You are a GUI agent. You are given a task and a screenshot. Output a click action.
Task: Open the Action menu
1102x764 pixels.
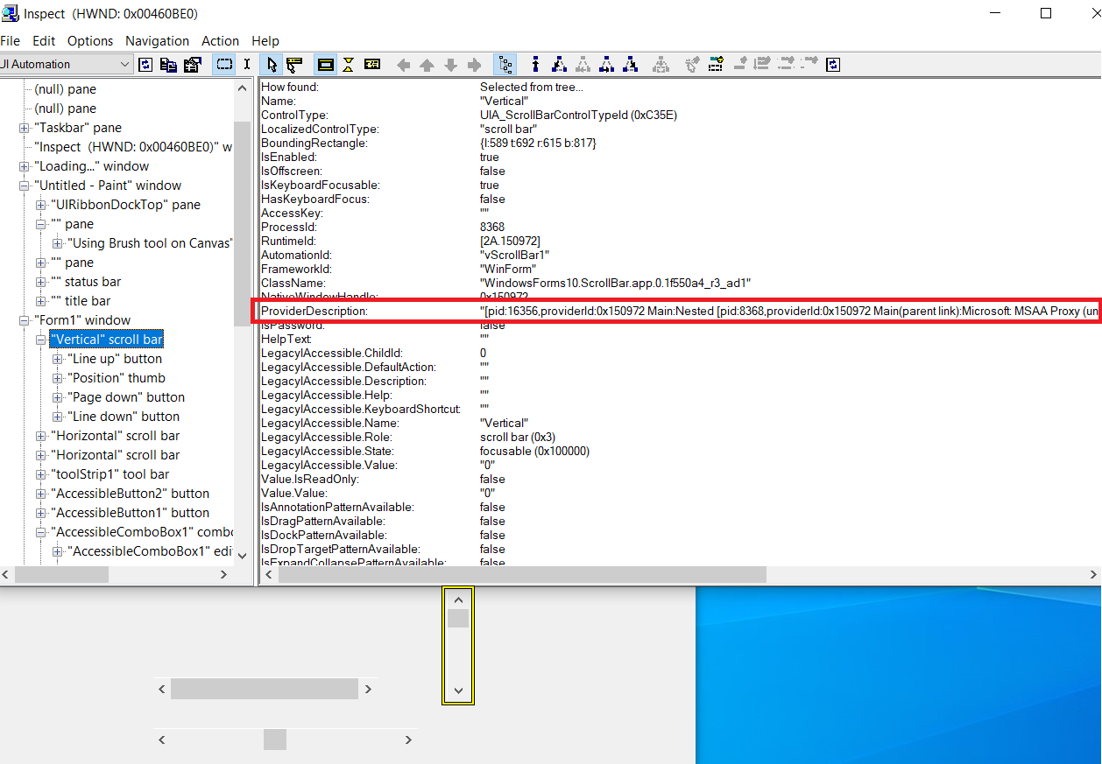pyautogui.click(x=220, y=41)
